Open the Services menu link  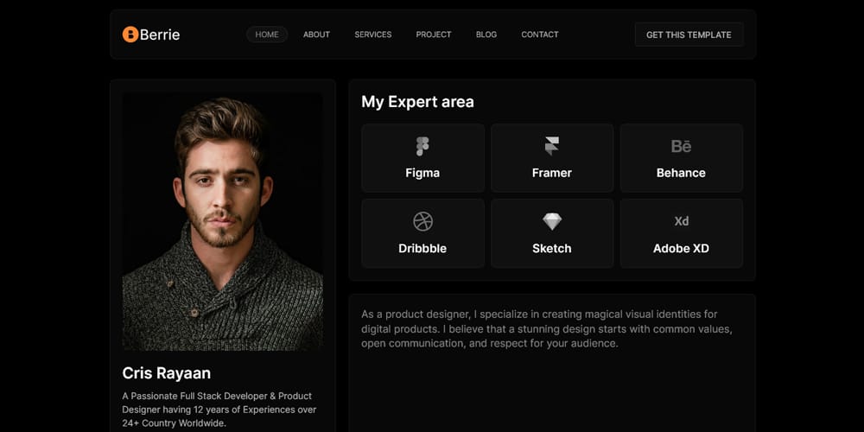[372, 35]
